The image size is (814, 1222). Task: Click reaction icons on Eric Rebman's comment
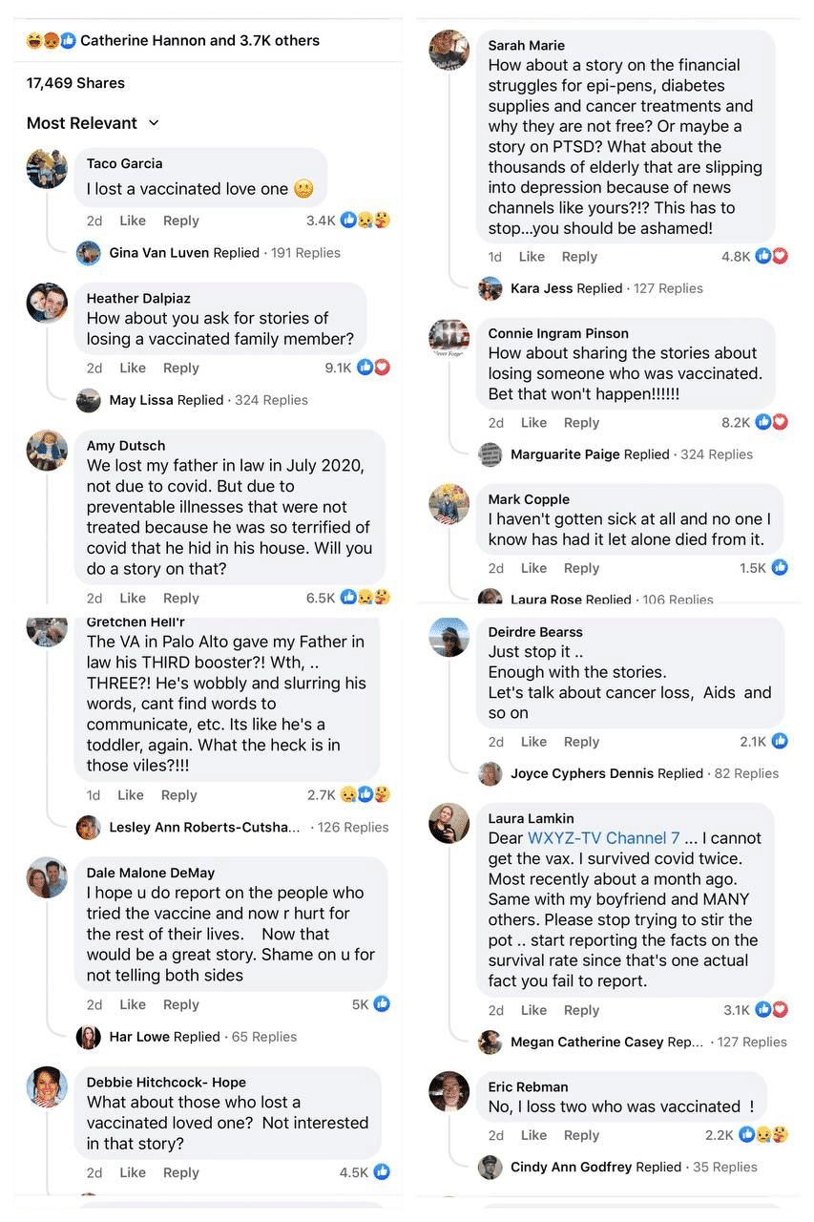coord(771,1135)
